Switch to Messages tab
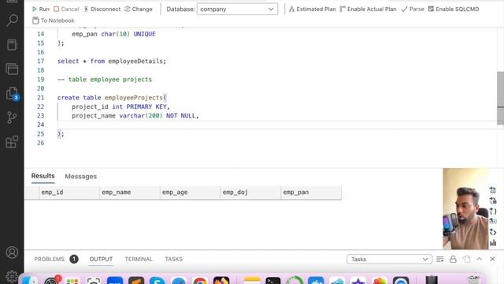 tap(80, 177)
